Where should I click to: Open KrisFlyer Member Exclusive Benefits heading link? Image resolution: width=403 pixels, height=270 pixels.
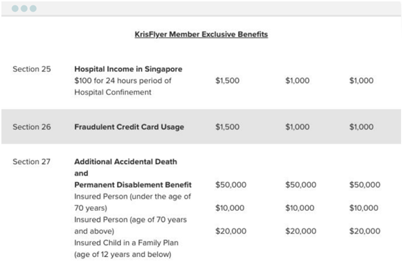coord(201,34)
